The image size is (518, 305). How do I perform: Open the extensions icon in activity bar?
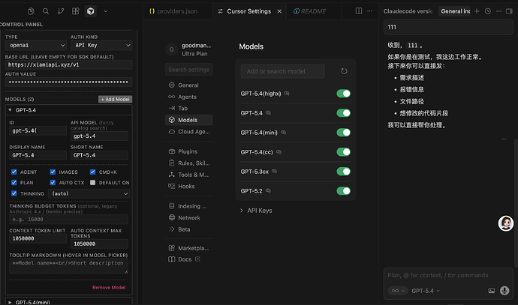click(76, 11)
